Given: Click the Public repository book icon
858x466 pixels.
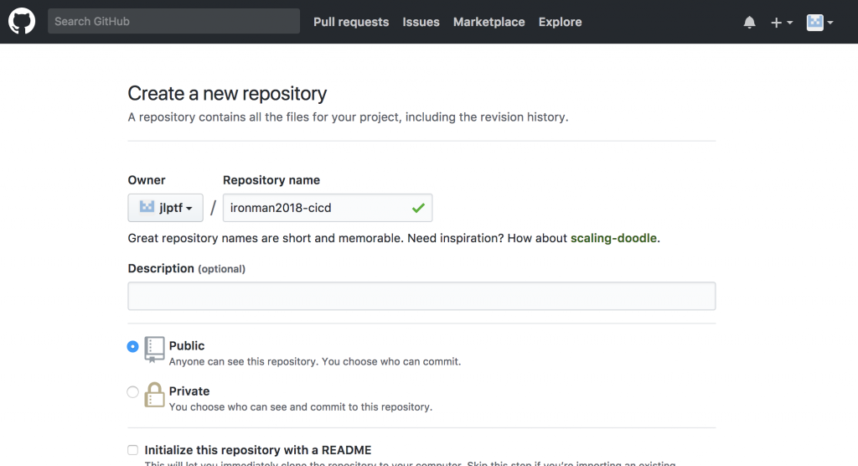Looking at the screenshot, I should coord(154,349).
